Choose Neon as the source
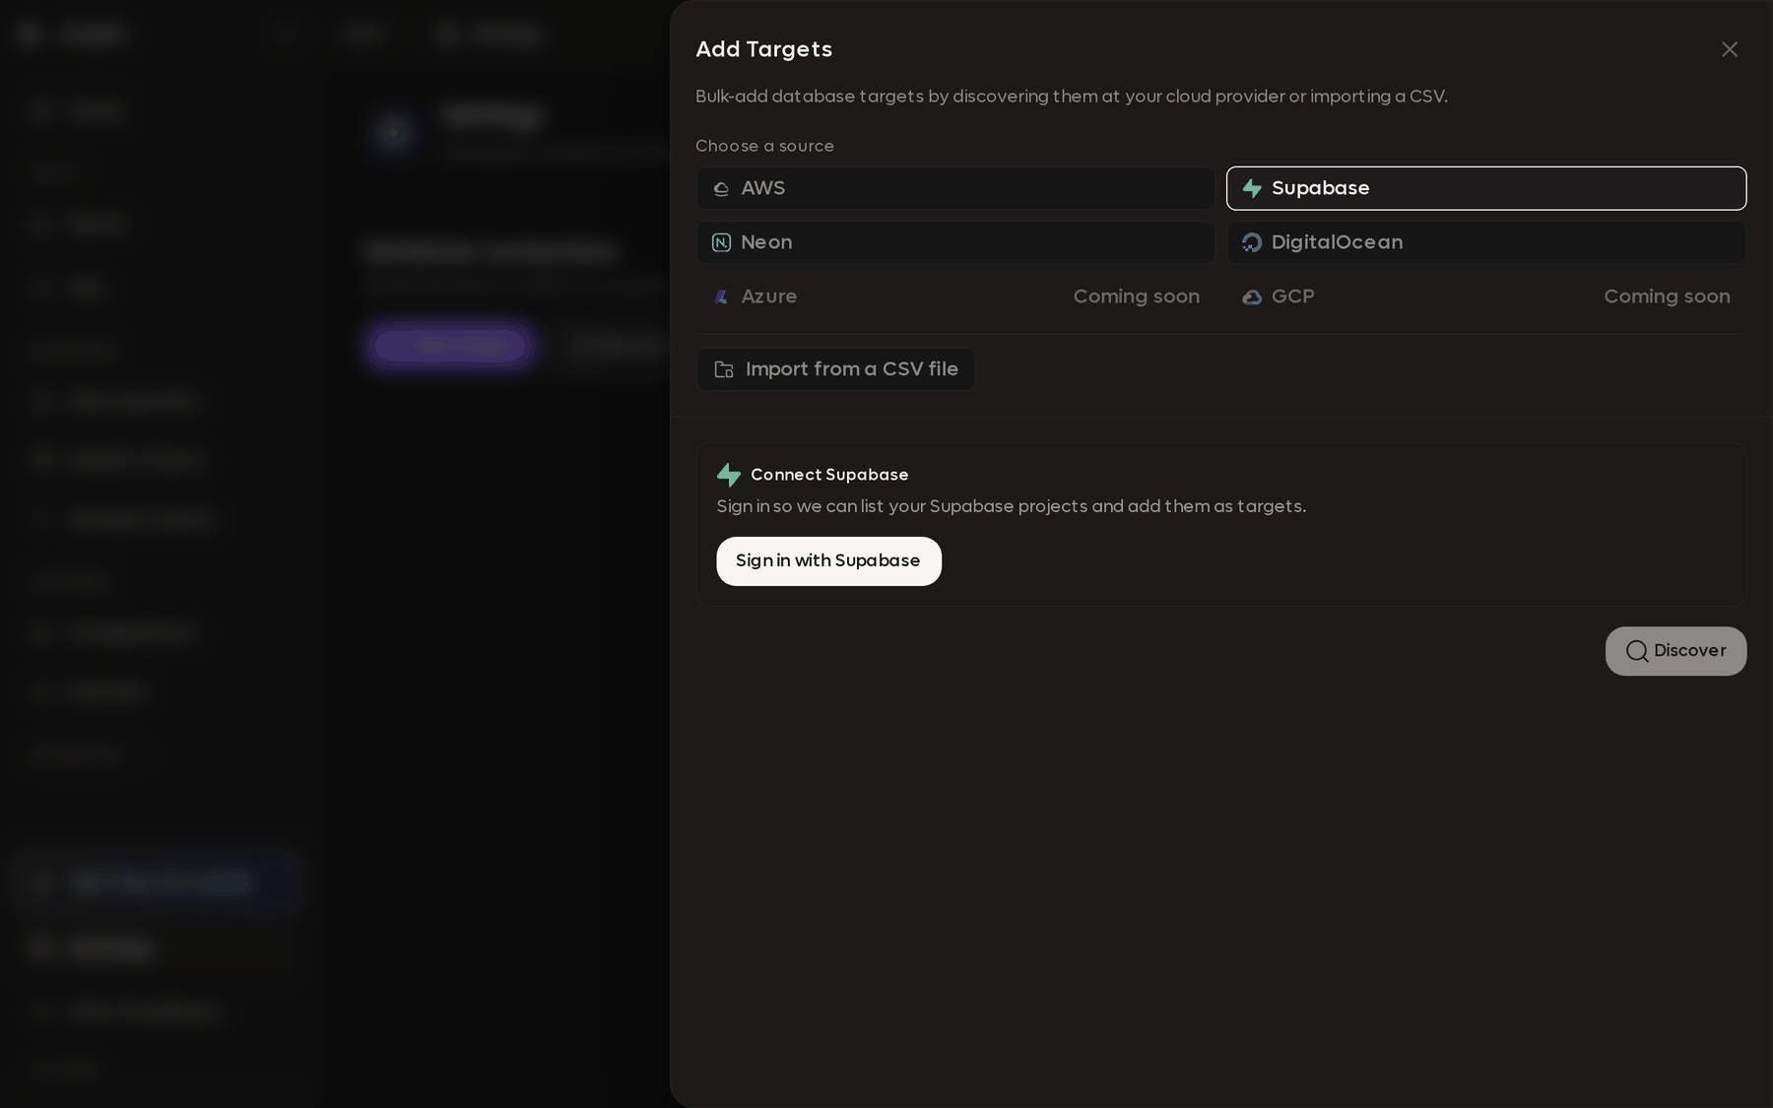This screenshot has height=1108, width=1773. [x=955, y=242]
